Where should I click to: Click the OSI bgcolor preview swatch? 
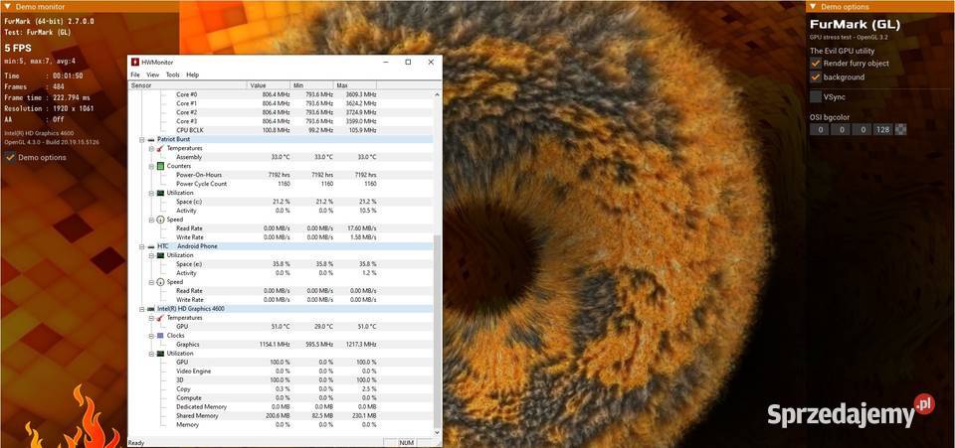pos(900,129)
